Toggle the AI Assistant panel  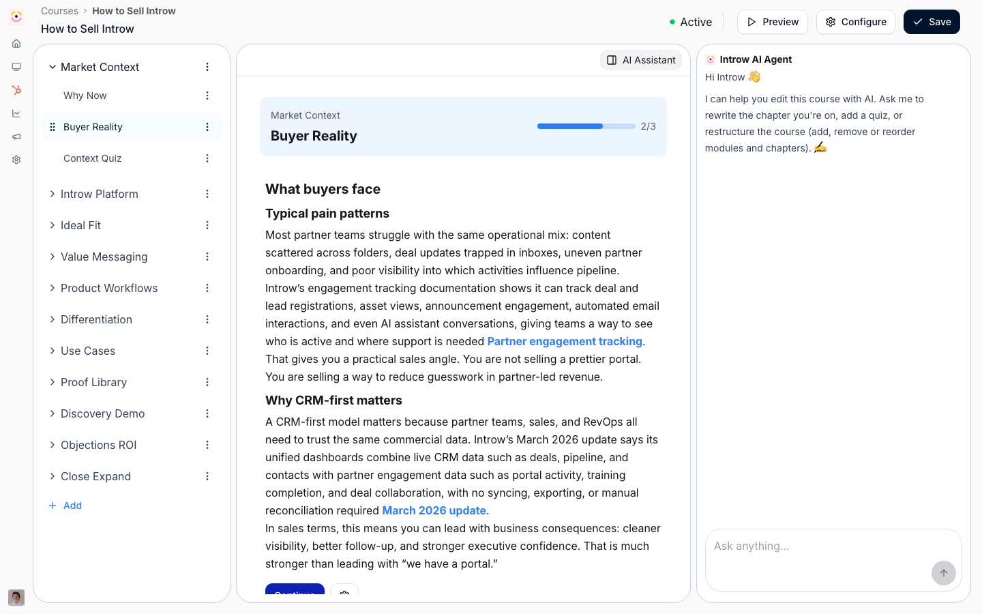[641, 60]
